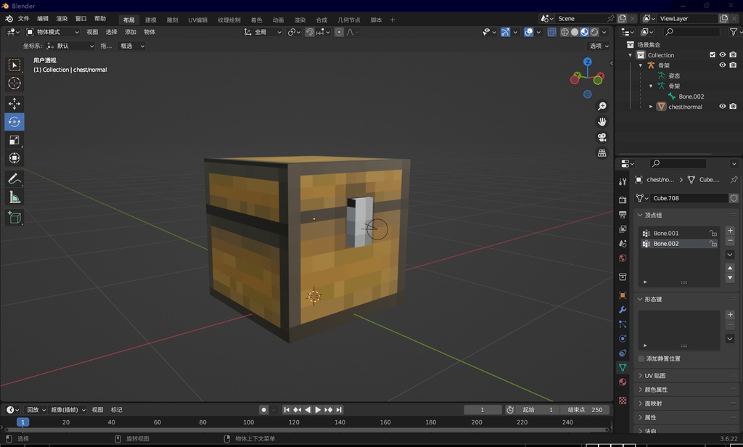Open the Object properties orange square tab
Viewport: 743px width, 447px height.
623,295
